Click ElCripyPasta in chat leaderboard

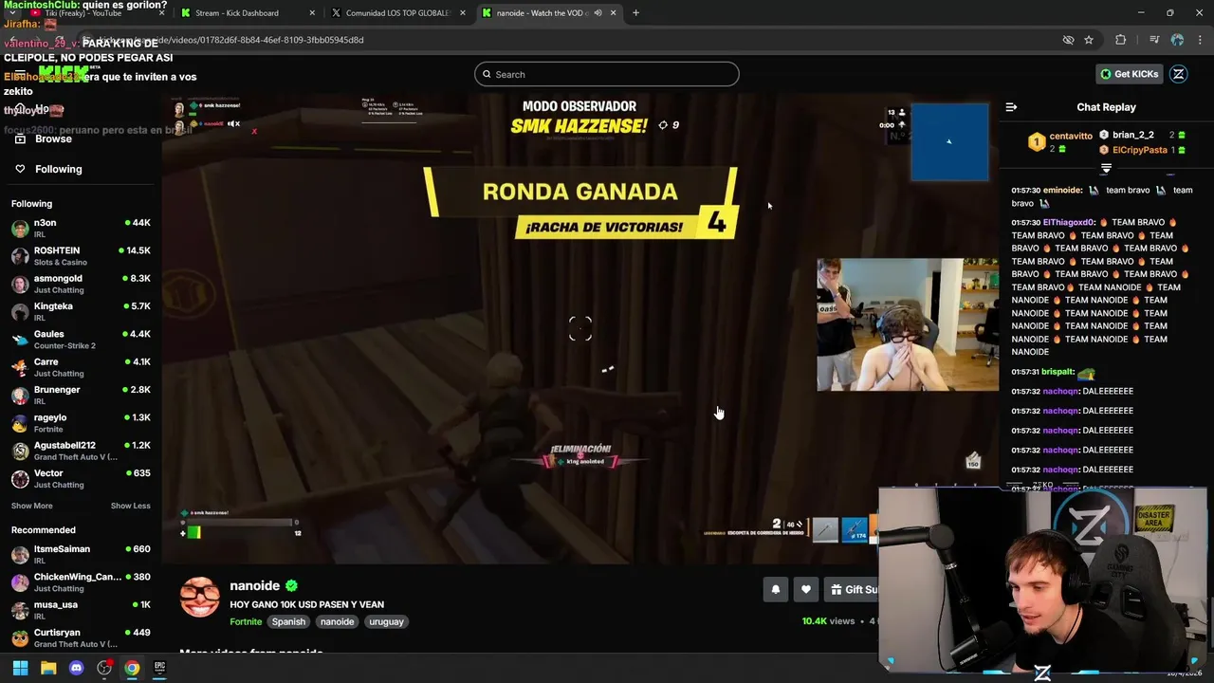[1142, 150]
